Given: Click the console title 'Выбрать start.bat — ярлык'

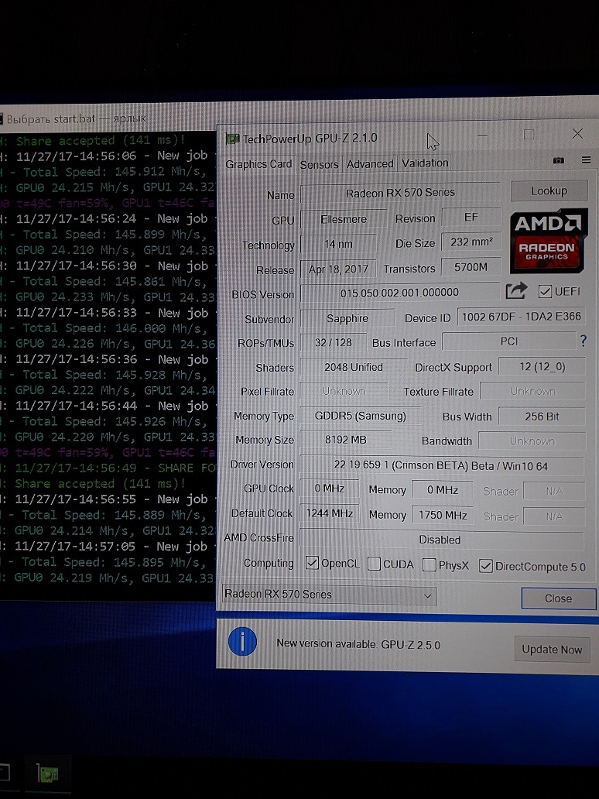Looking at the screenshot, I should tap(77, 118).
